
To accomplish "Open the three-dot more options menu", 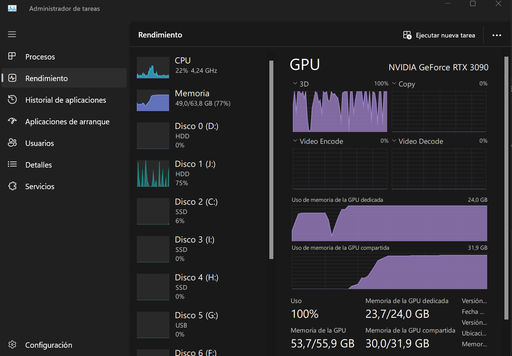I will coord(496,35).
